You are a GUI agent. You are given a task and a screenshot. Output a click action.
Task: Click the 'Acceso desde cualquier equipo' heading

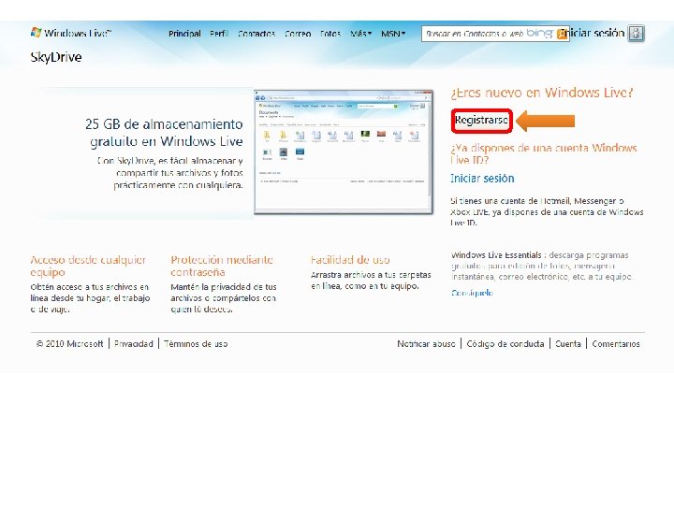(88, 266)
